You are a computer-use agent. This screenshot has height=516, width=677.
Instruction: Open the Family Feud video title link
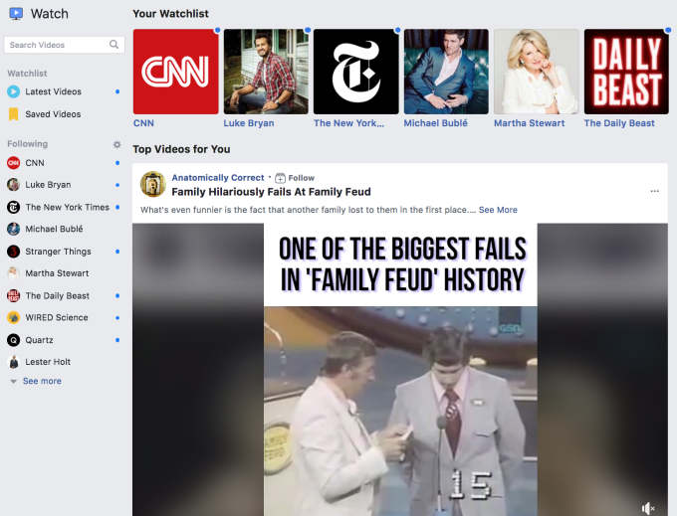coord(271,192)
